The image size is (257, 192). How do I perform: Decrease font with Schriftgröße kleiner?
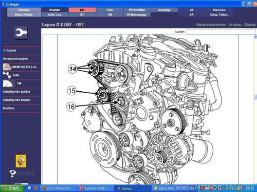16,100
